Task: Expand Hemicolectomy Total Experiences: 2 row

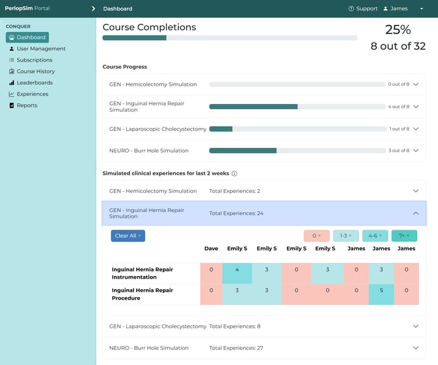Action: (416, 191)
